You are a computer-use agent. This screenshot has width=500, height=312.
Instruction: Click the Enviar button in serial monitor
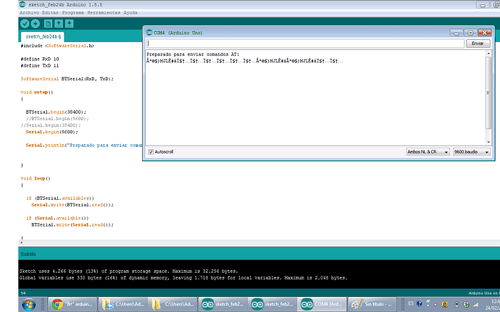[478, 43]
